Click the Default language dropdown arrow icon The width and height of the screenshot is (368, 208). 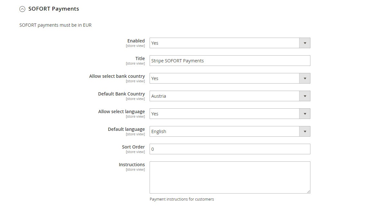305,131
